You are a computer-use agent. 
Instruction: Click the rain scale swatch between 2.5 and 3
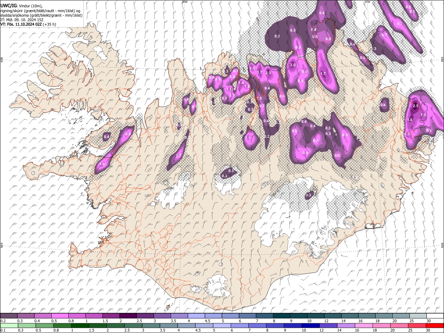134,325
